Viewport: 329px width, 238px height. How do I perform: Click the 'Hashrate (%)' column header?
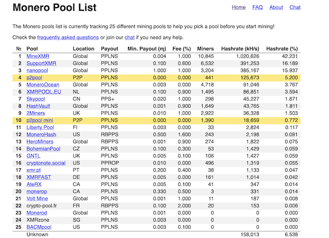282,49
